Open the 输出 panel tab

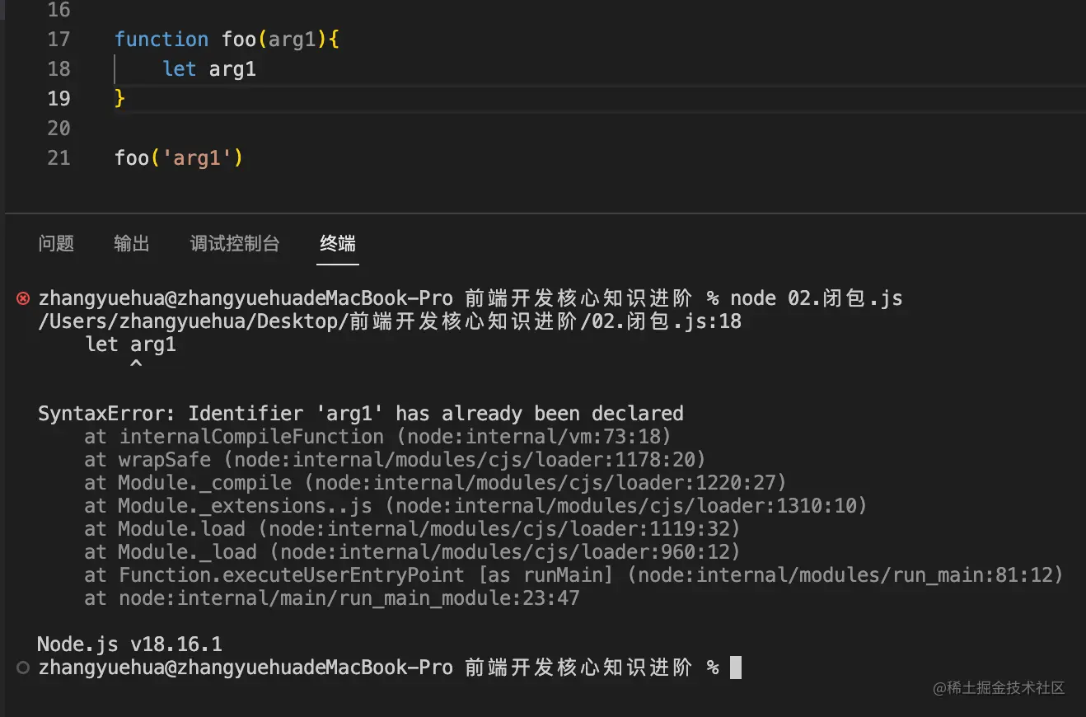pyautogui.click(x=132, y=244)
